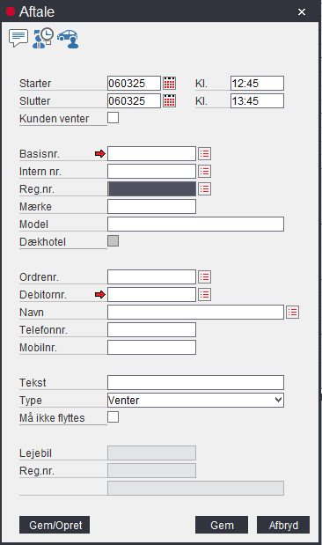Image resolution: width=322 pixels, height=545 pixels.
Task: Focus the Tekst input field
Action: click(195, 382)
